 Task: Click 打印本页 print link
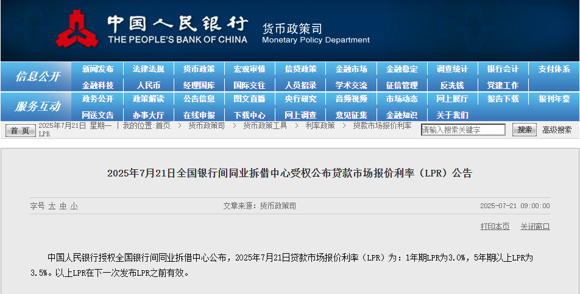coord(495,226)
